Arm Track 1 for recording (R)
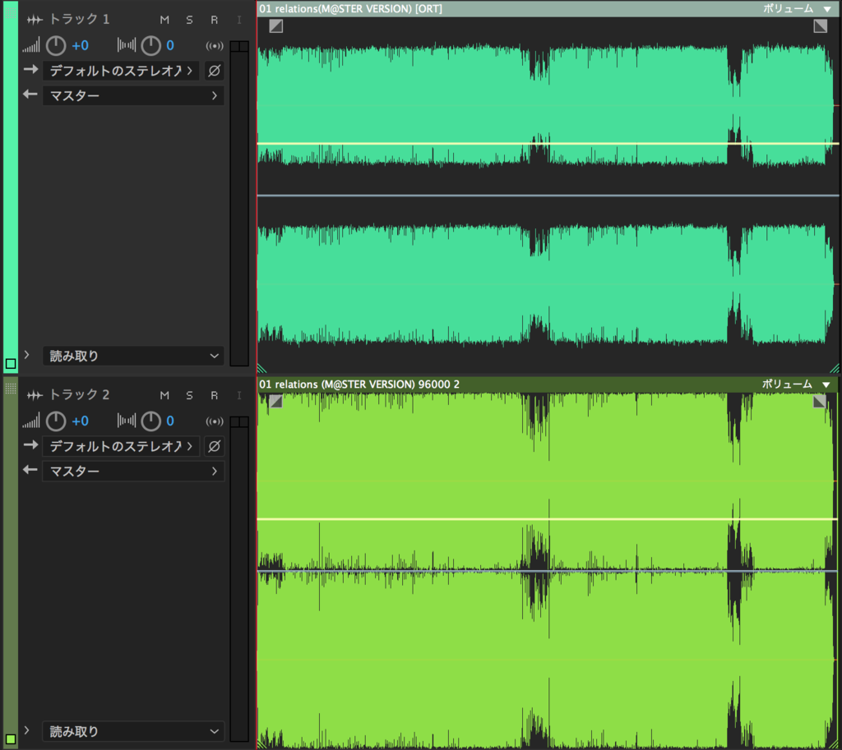The image size is (842, 750). [x=215, y=20]
